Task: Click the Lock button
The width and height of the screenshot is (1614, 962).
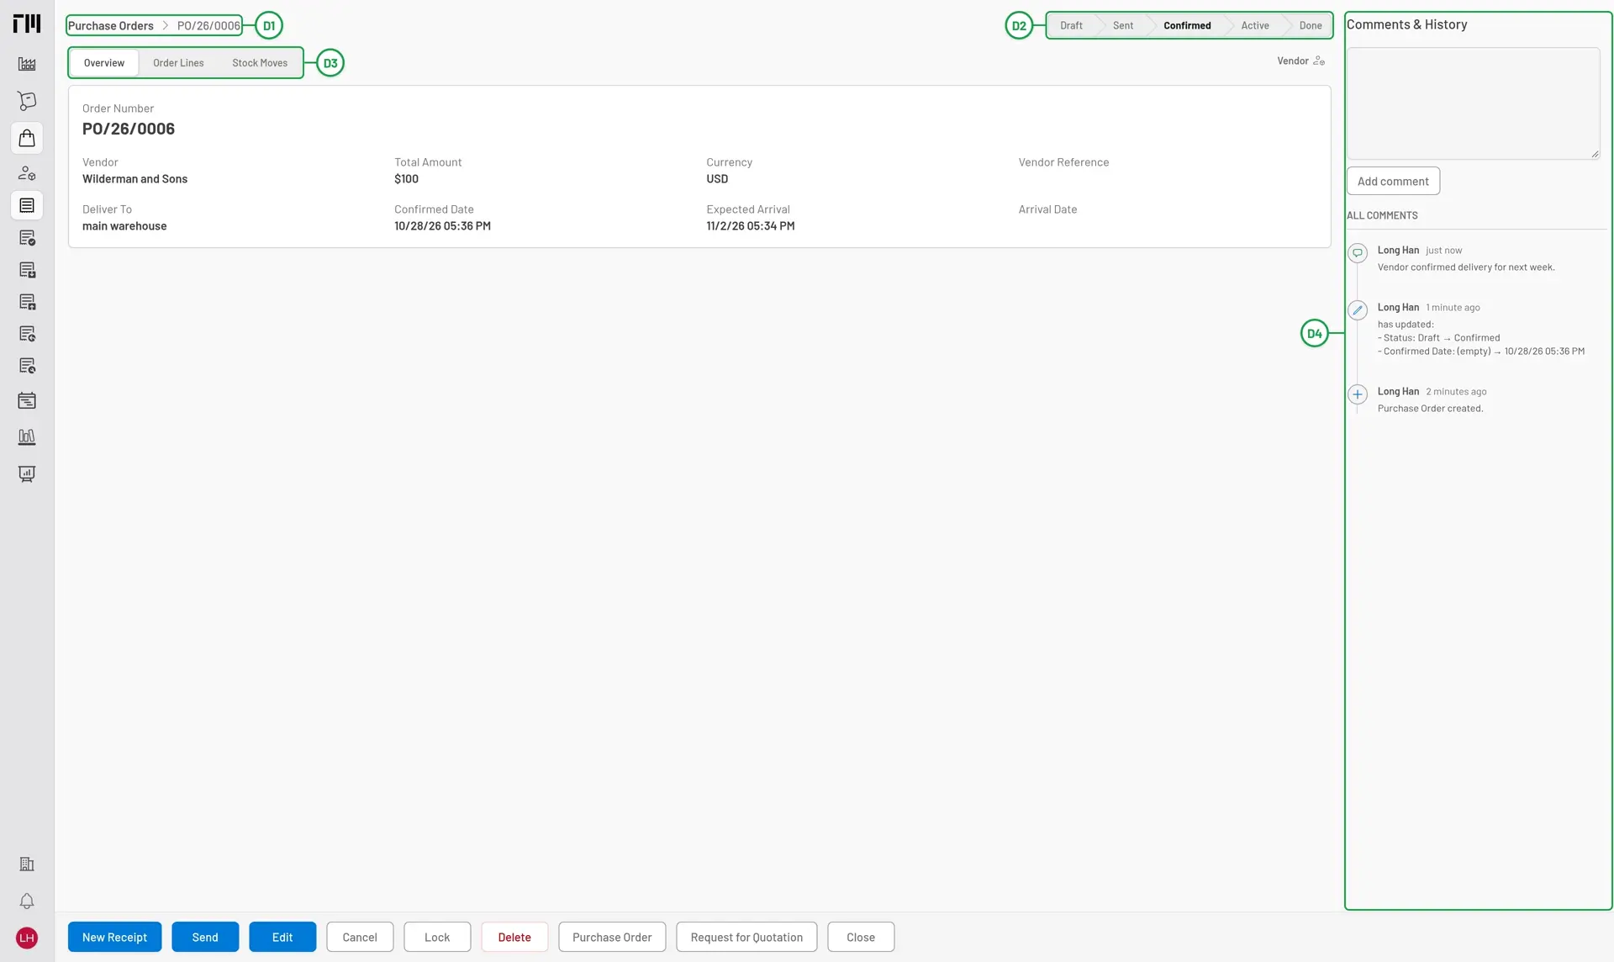Action: pos(437,937)
